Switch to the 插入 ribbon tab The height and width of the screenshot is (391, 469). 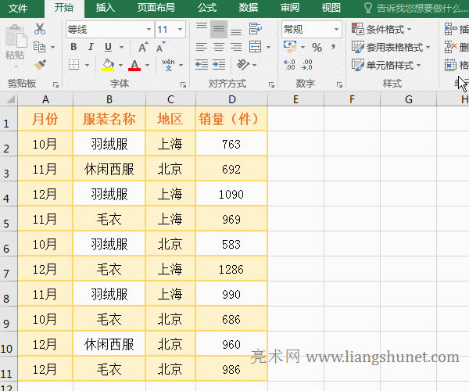(x=105, y=8)
